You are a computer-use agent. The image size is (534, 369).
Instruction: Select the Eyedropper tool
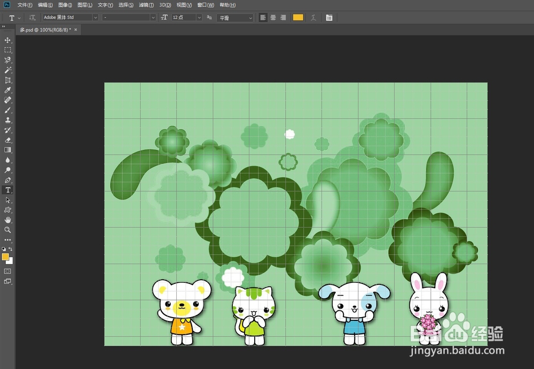(7, 90)
